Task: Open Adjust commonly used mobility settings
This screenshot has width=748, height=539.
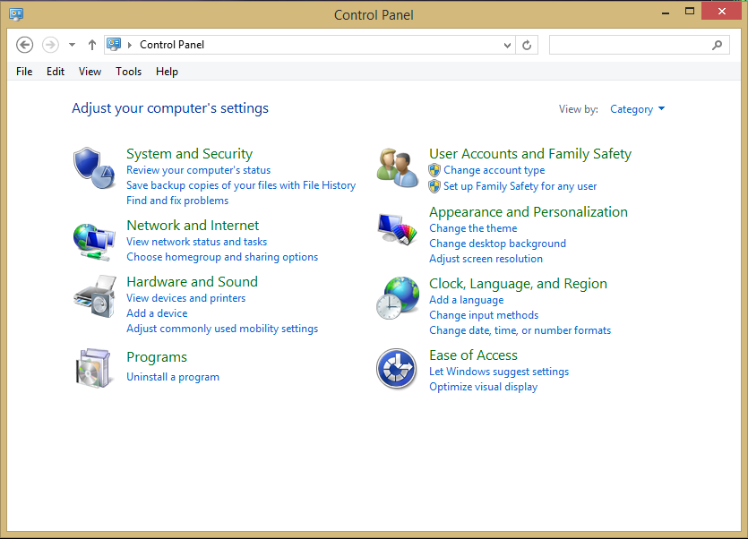Action: coord(222,329)
